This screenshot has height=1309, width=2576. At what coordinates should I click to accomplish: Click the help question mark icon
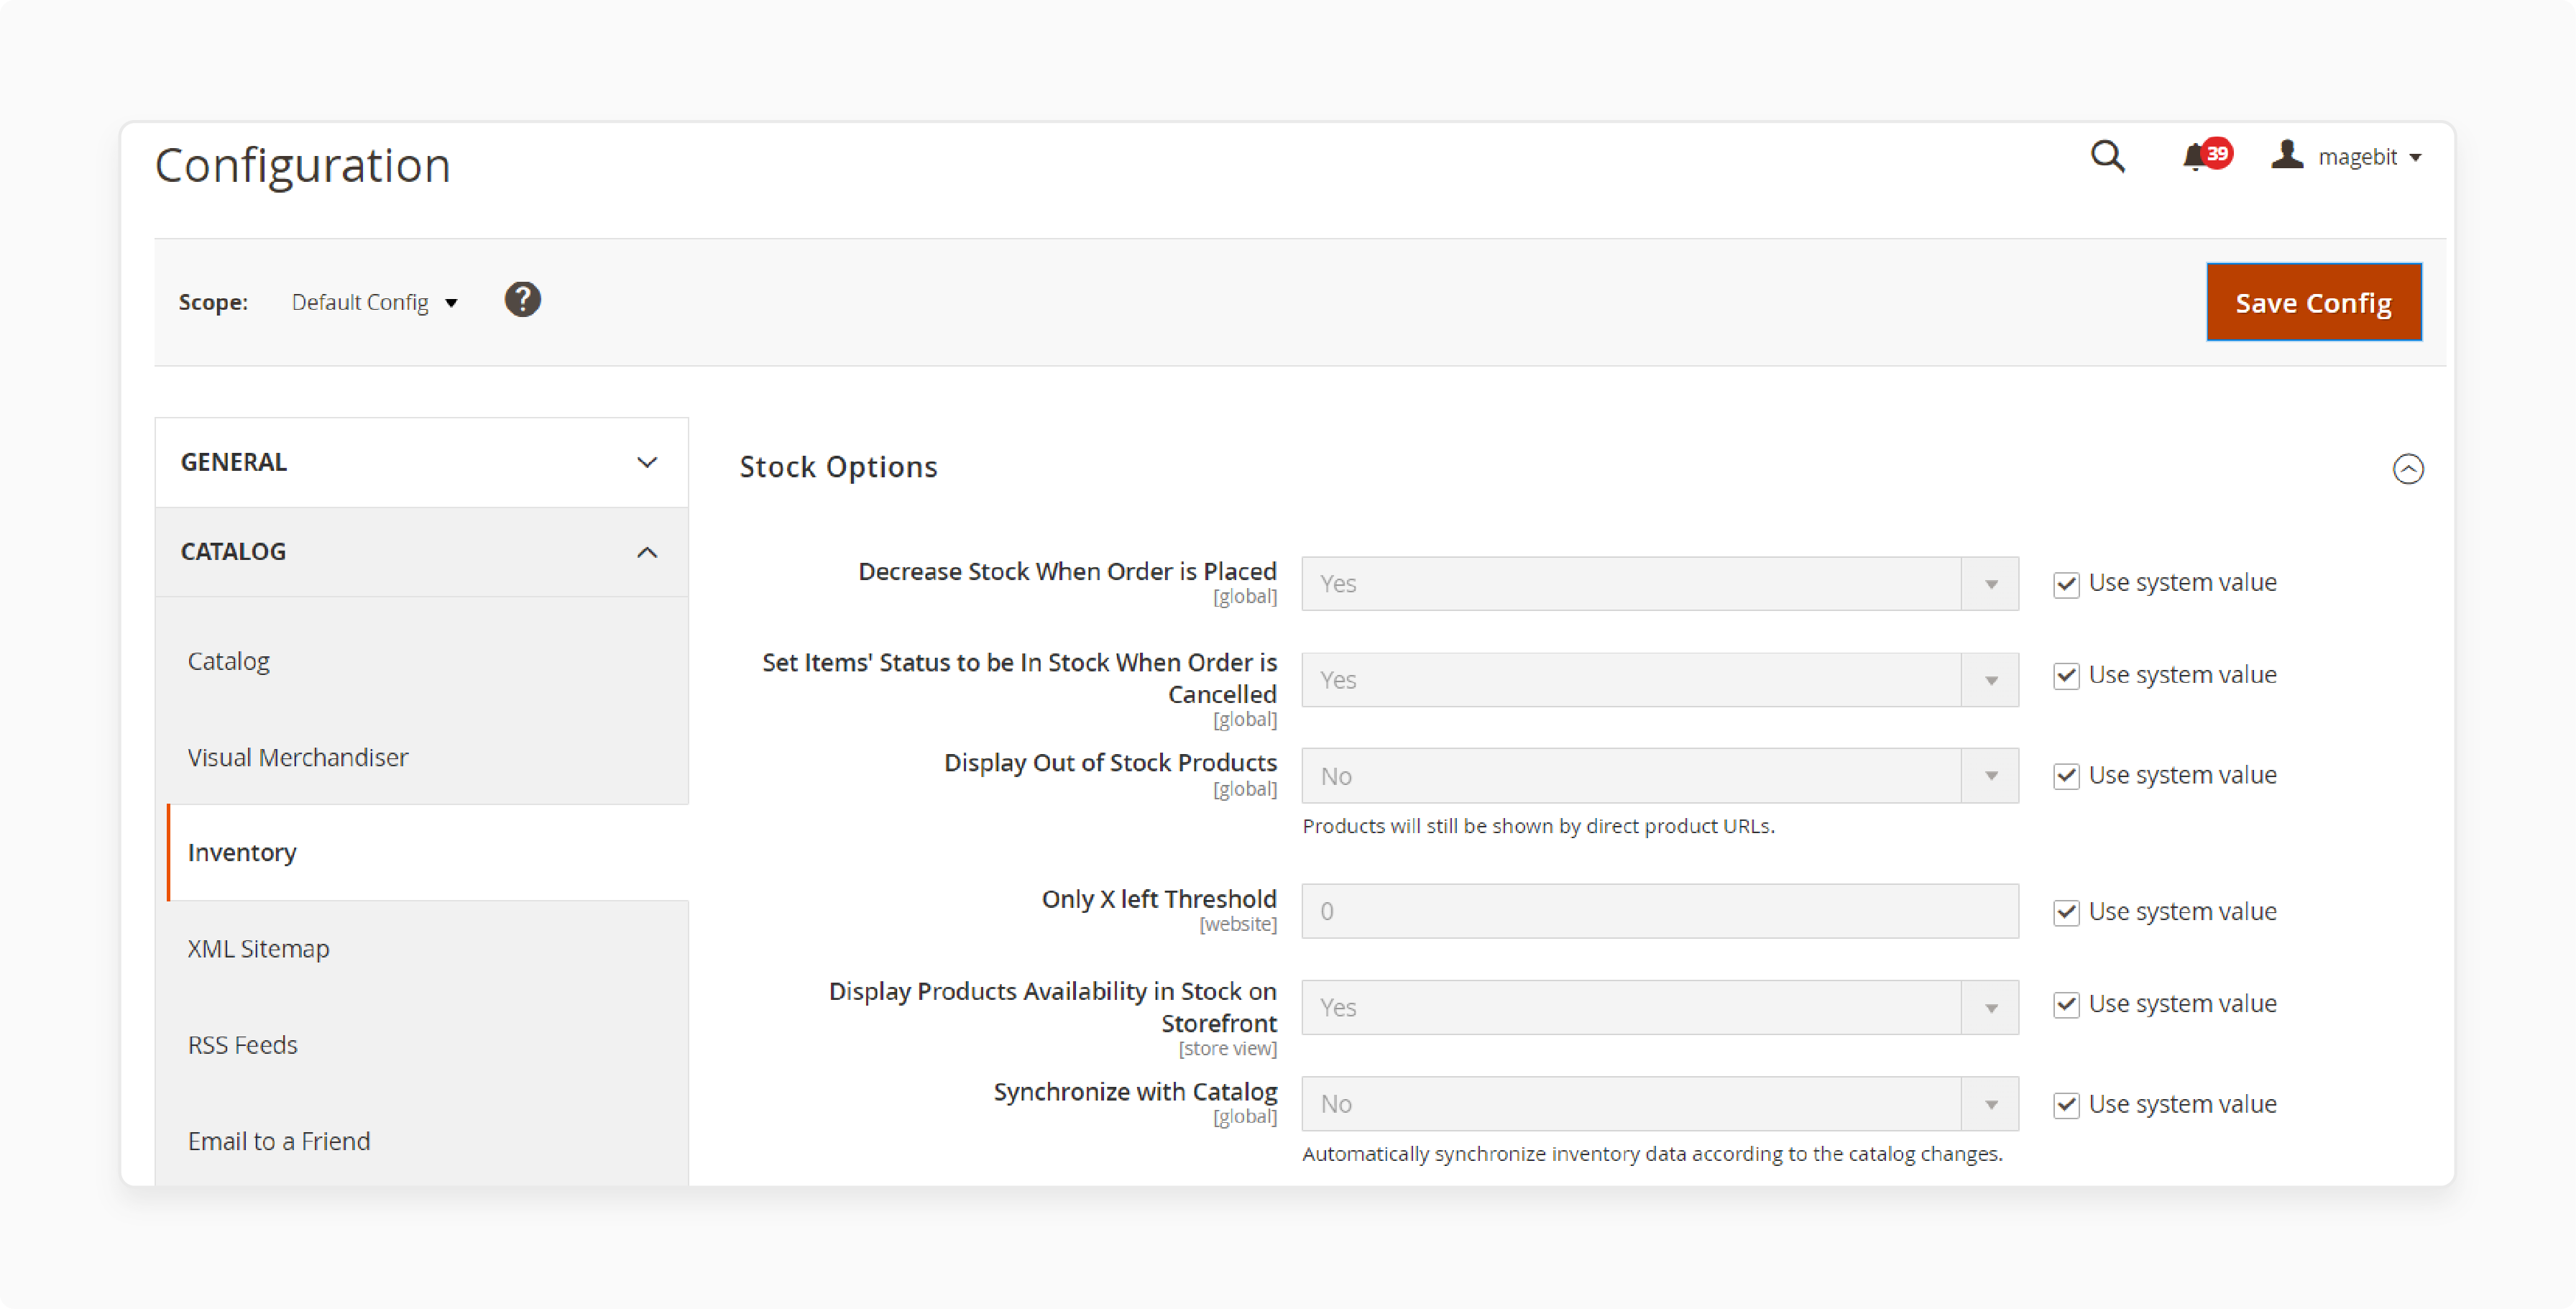click(525, 300)
